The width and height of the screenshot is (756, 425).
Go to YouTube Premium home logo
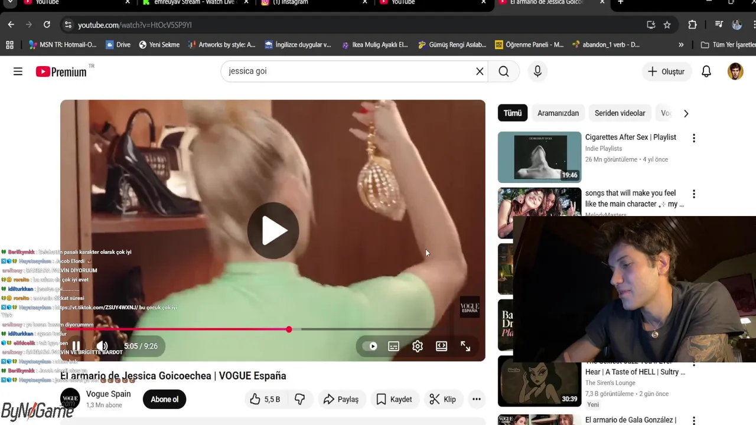pyautogui.click(x=61, y=71)
